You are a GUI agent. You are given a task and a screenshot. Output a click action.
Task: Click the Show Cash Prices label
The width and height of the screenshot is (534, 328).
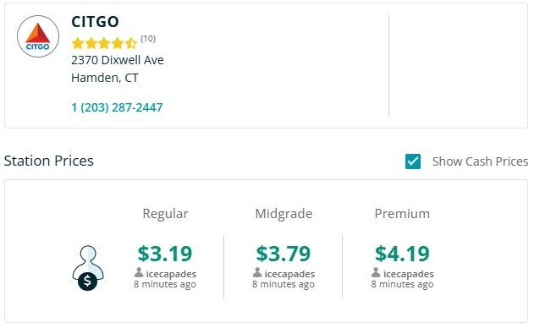(480, 161)
